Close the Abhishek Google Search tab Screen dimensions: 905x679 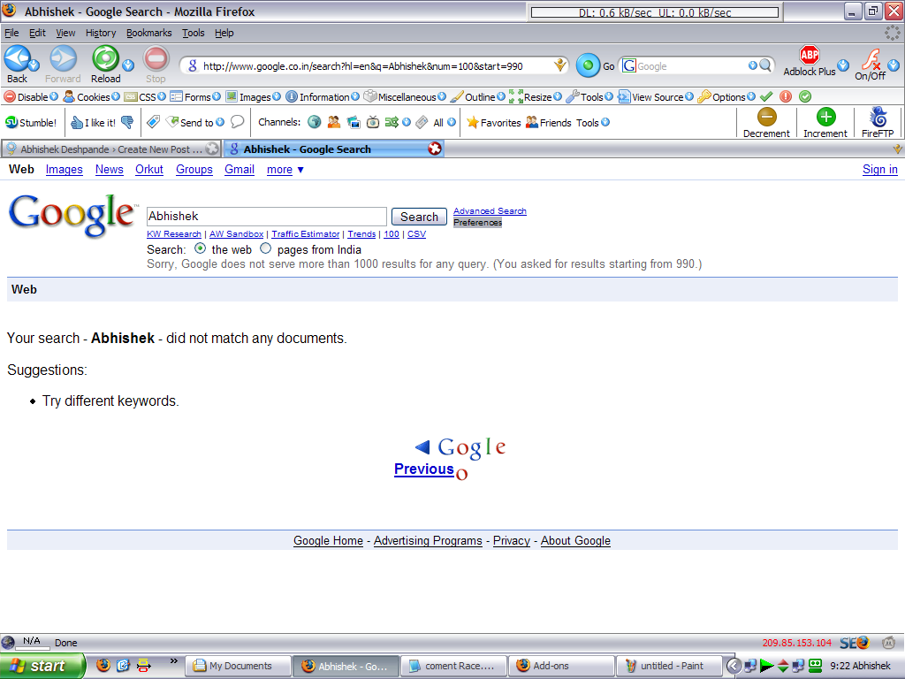(x=435, y=149)
